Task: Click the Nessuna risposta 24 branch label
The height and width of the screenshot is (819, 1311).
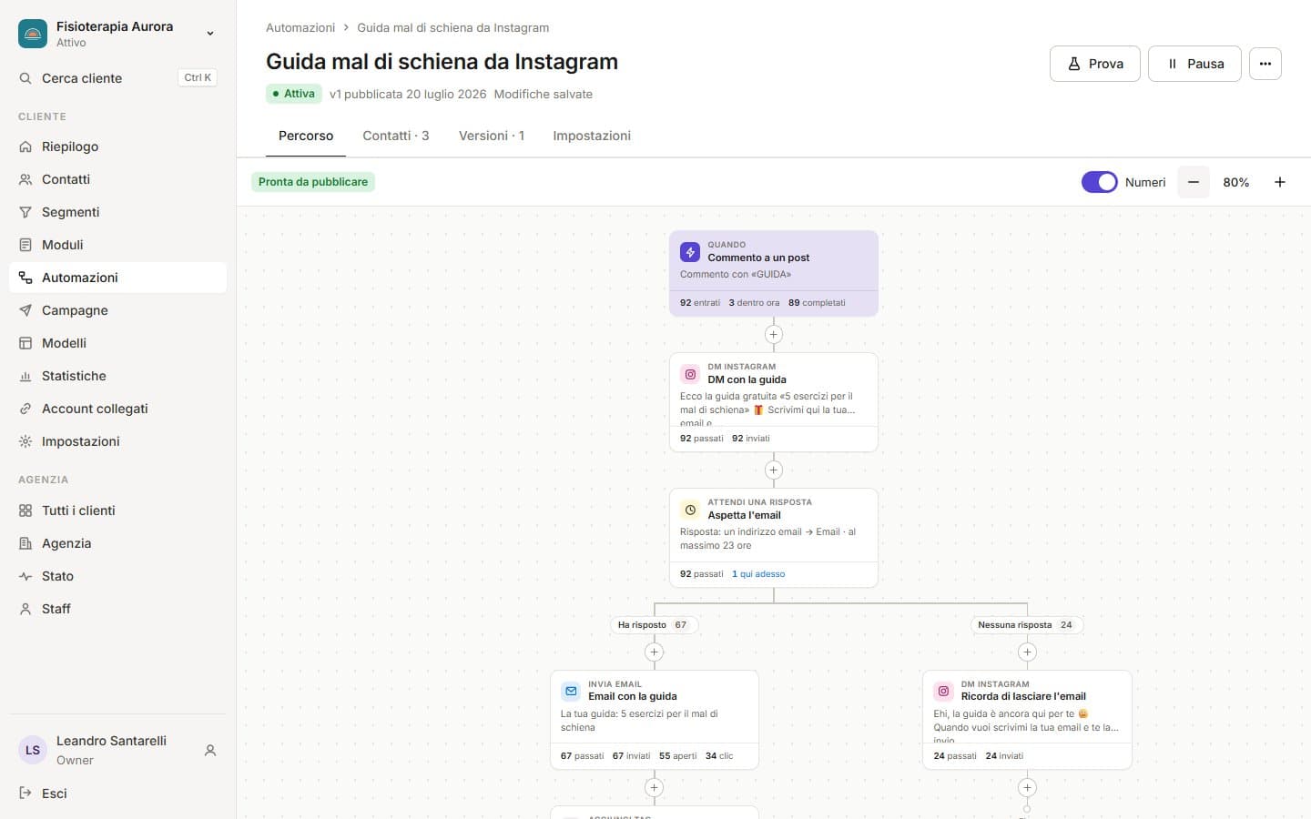Action: click(x=1027, y=625)
